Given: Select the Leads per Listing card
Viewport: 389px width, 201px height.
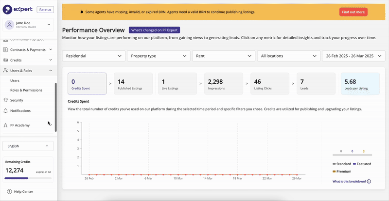Looking at the screenshot, I should [360, 84].
